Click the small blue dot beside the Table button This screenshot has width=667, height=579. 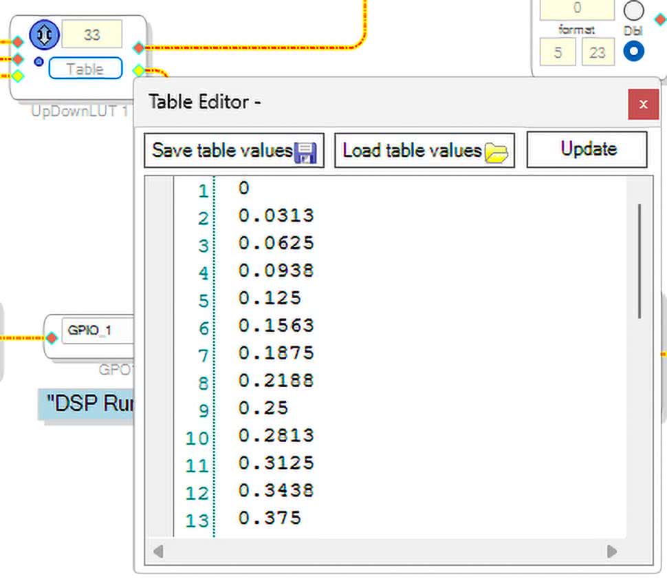[39, 62]
